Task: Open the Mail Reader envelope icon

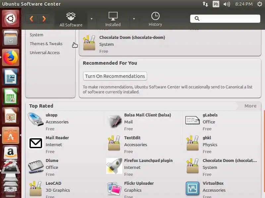Action: coord(36,143)
